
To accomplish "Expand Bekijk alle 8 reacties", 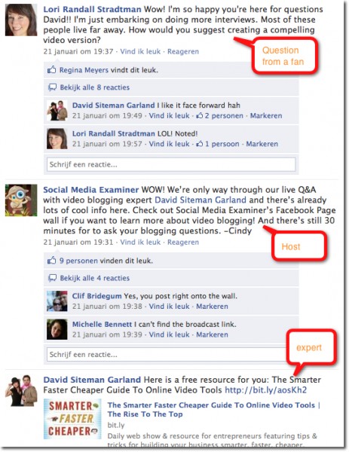I will 95,87.
